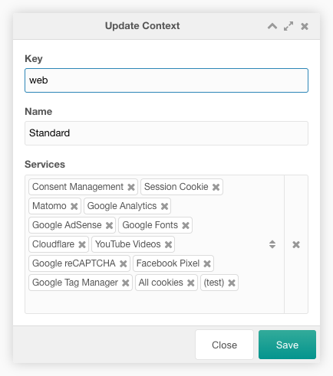This screenshot has width=333, height=376.
Task: Remove the All cookies tag
Action: [191, 283]
